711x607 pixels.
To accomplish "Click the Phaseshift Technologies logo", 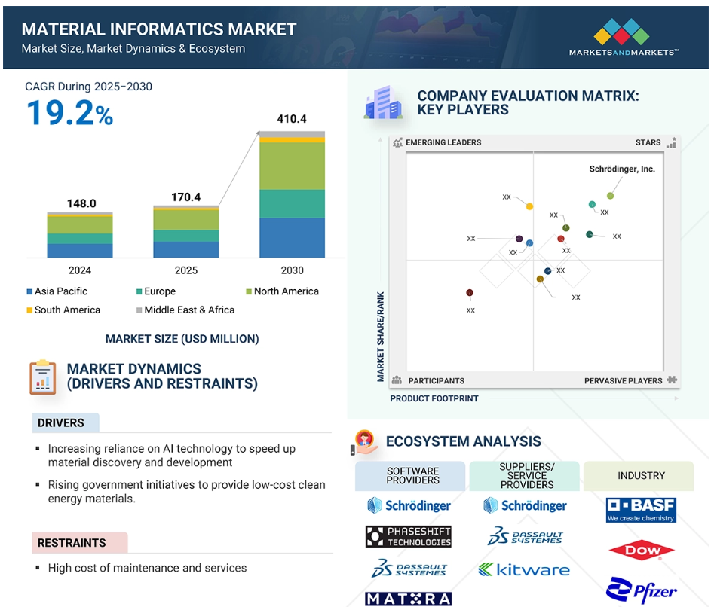I will click(409, 536).
